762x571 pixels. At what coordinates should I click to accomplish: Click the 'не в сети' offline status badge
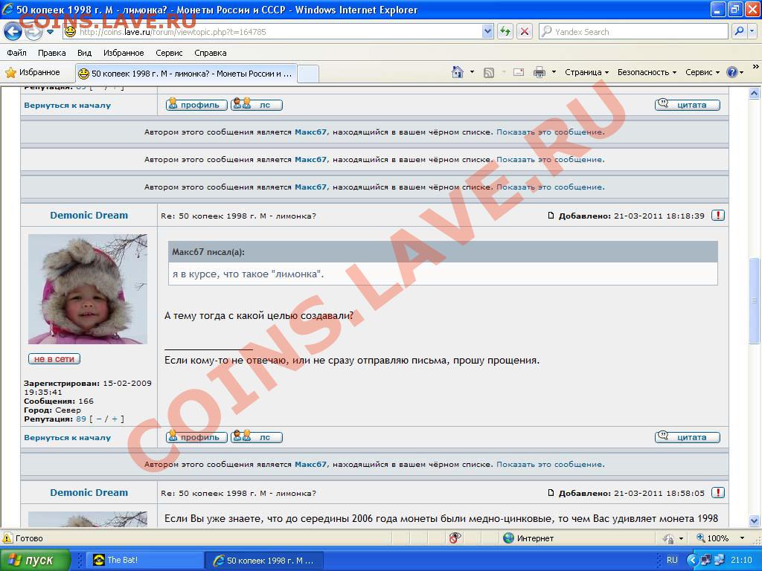pos(54,359)
